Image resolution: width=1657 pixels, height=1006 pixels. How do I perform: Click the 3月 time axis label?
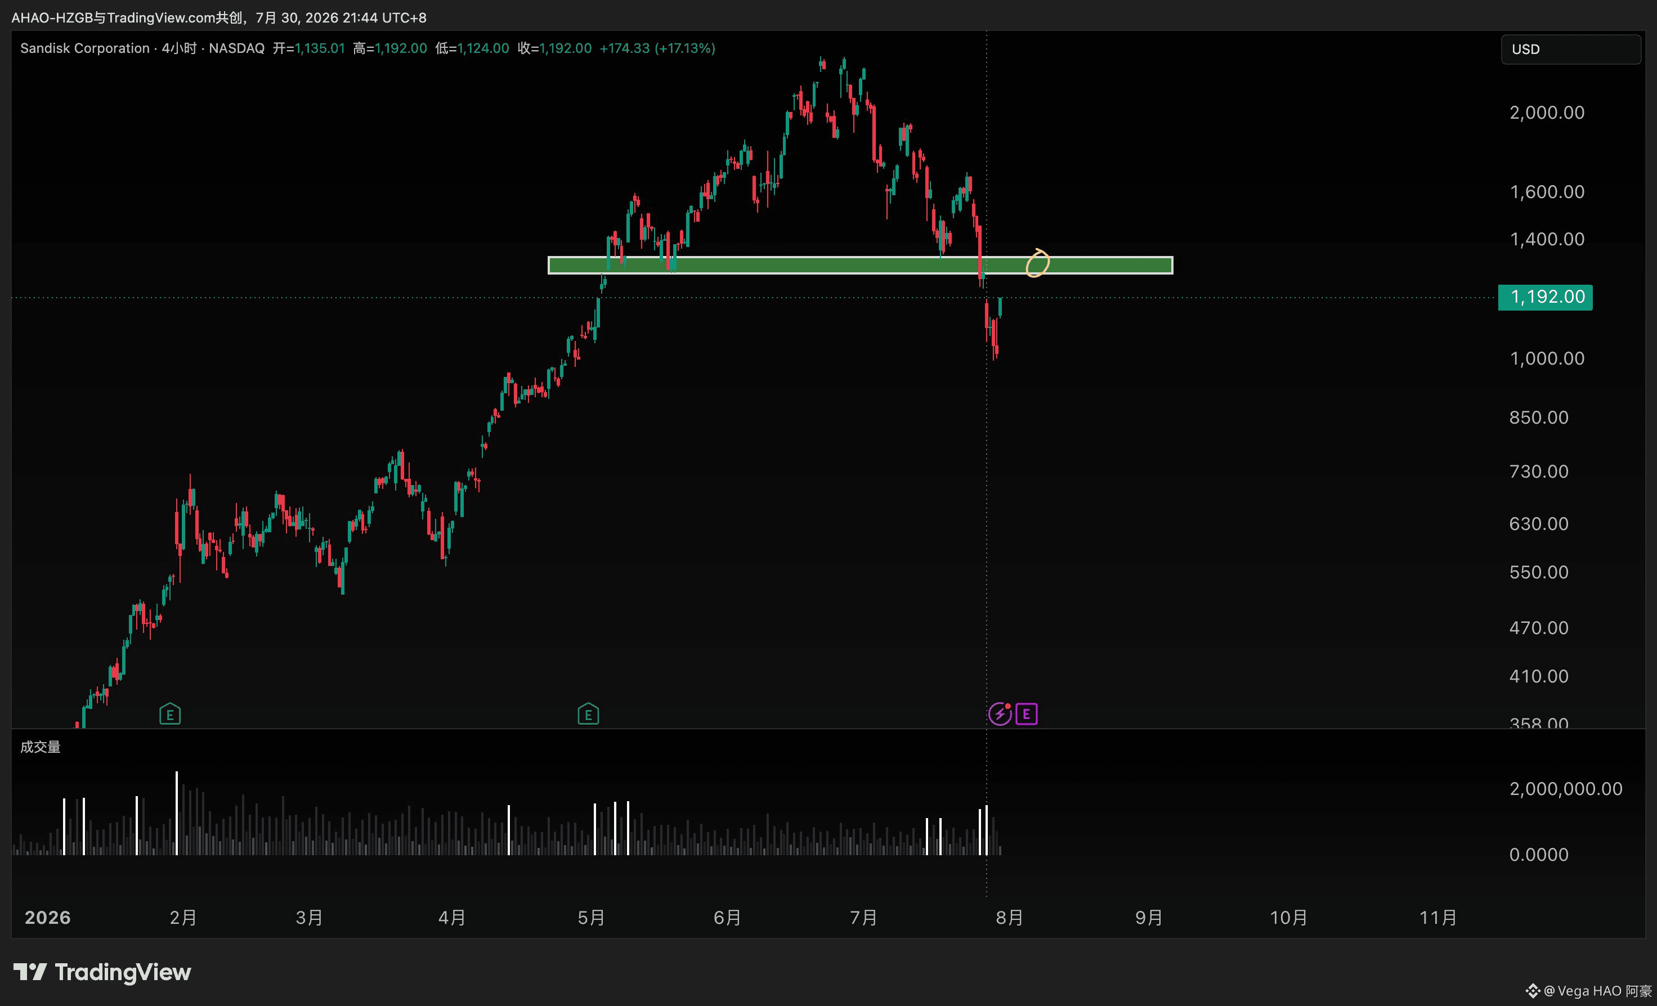[310, 918]
